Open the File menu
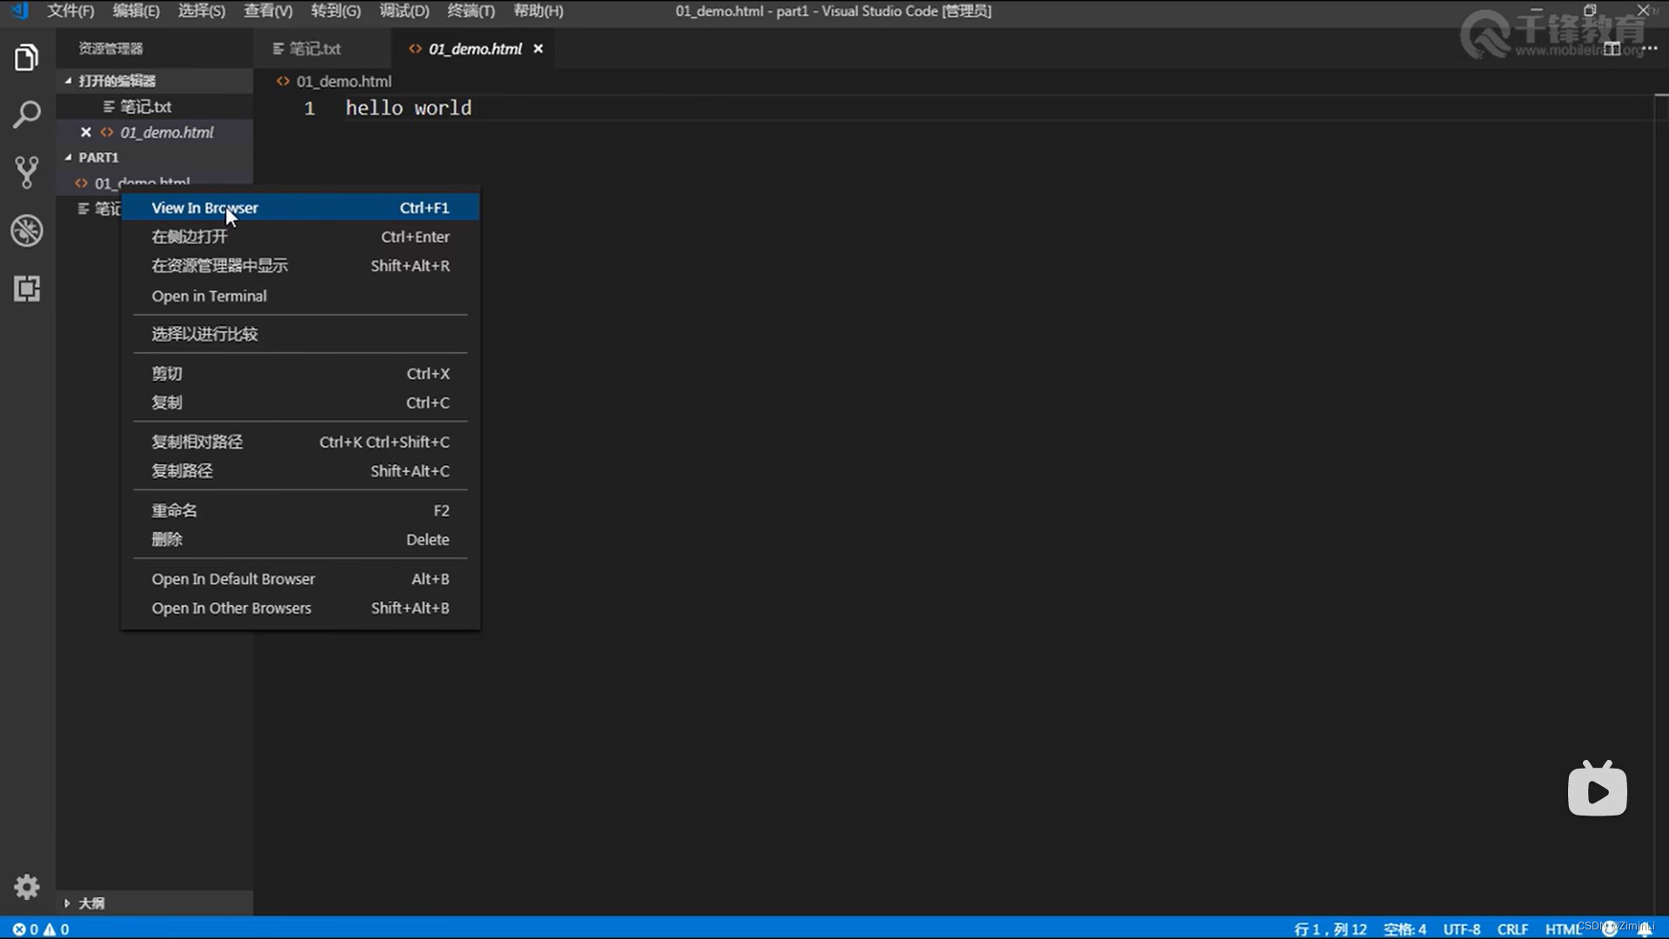The height and width of the screenshot is (939, 1669). pos(70,11)
